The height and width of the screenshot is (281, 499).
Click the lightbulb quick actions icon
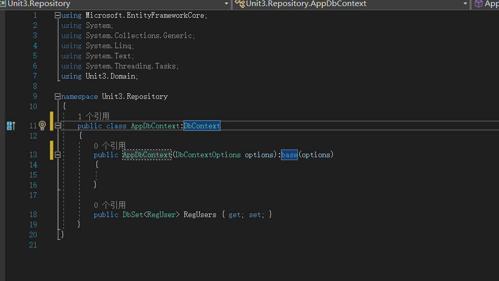tap(43, 126)
